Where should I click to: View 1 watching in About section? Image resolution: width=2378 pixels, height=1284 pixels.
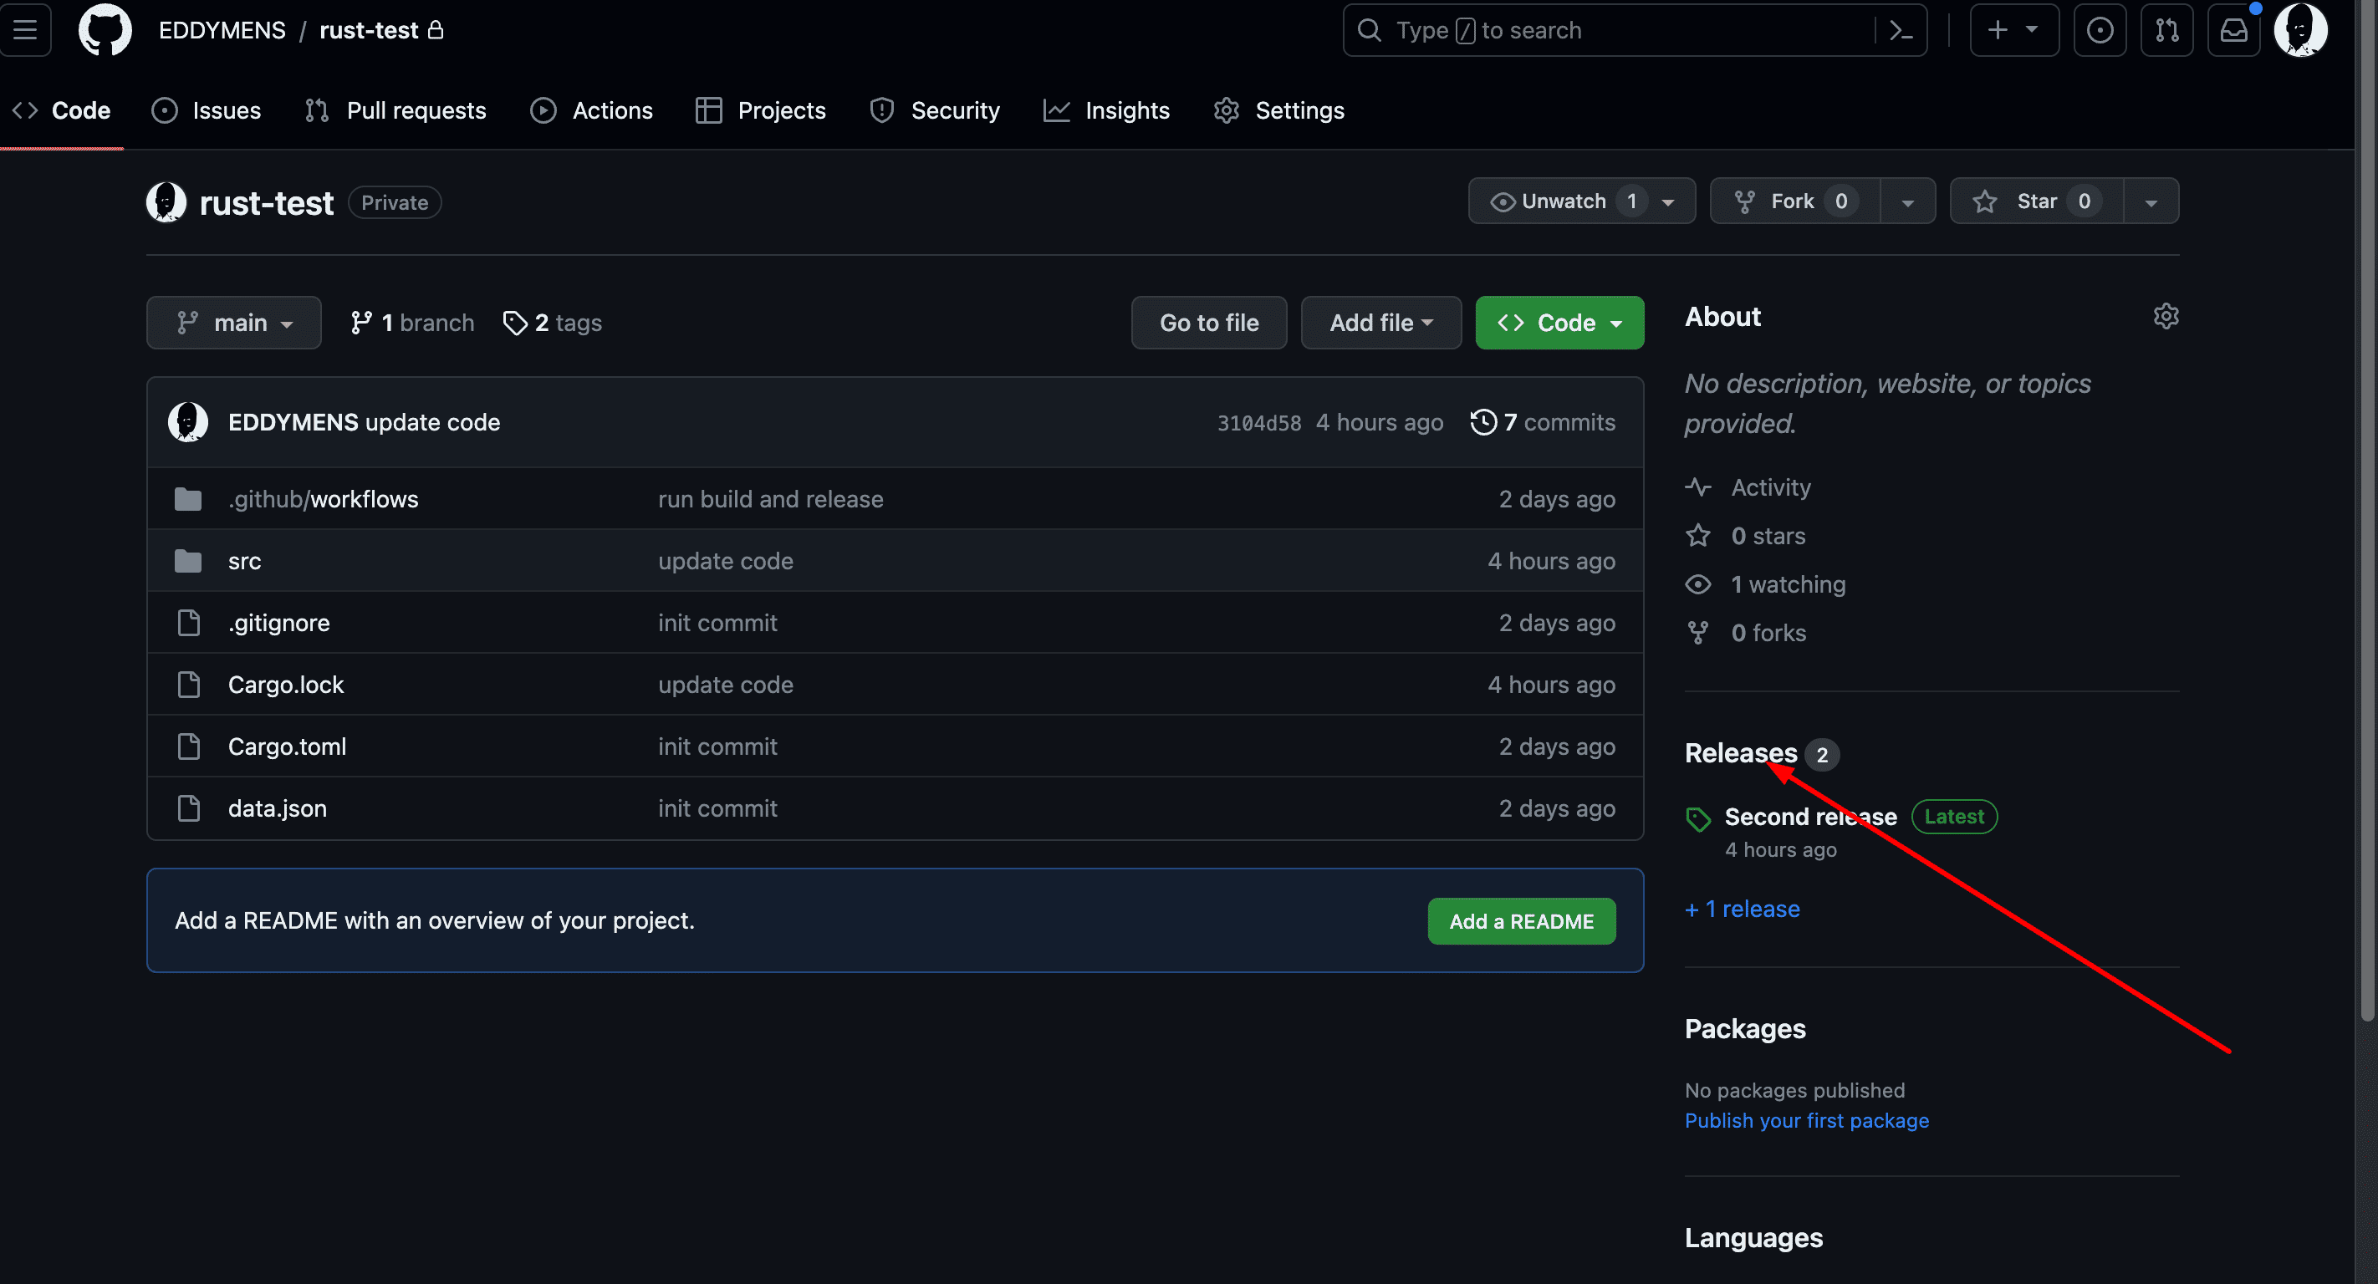click(1765, 584)
